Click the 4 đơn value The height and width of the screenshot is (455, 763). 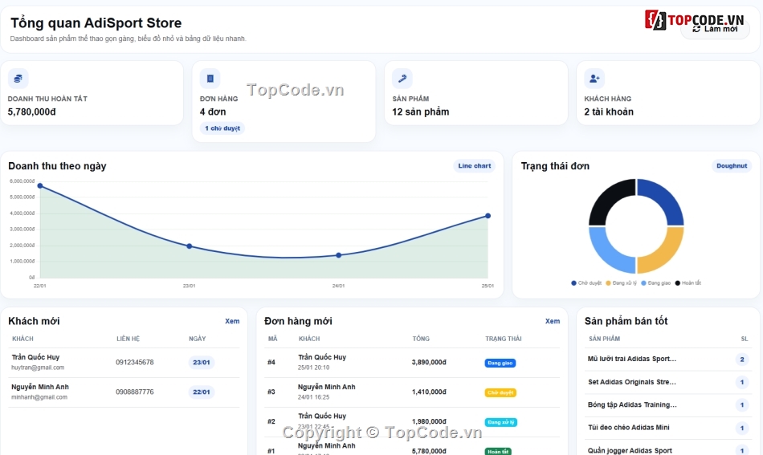(213, 112)
